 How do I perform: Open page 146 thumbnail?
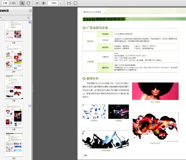(14, 31)
